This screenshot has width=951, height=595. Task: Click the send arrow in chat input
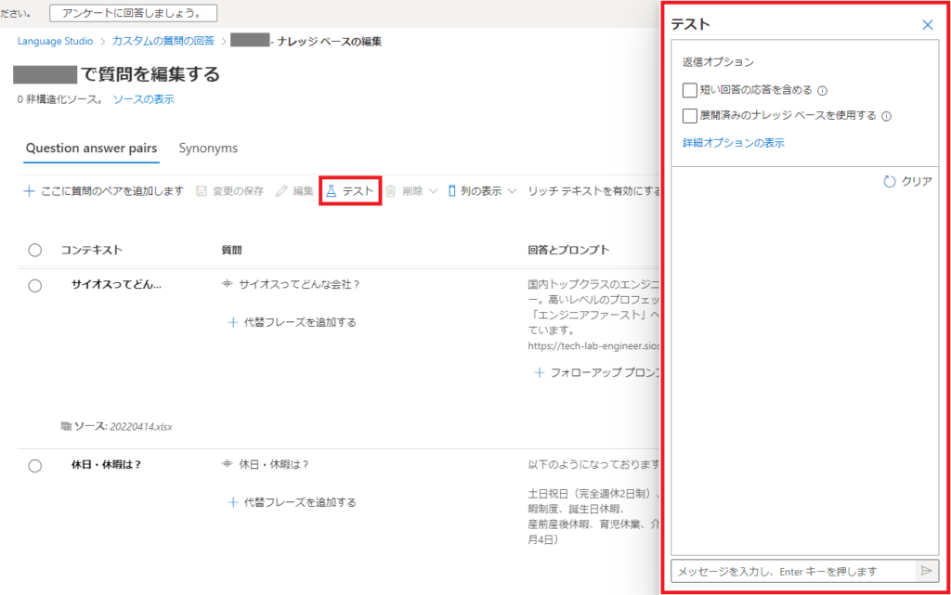tap(926, 571)
